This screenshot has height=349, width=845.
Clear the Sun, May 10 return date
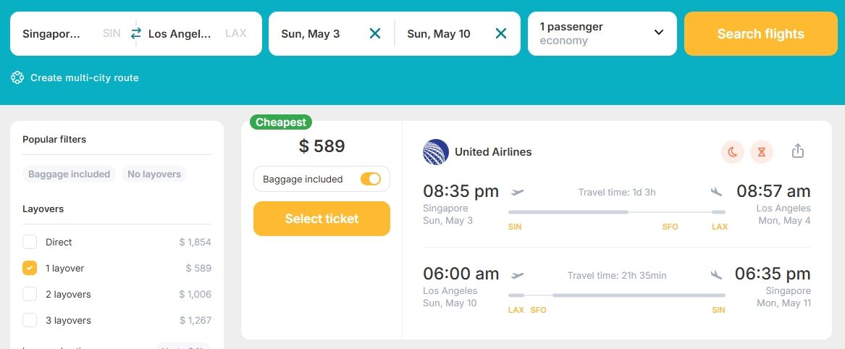tap(500, 33)
